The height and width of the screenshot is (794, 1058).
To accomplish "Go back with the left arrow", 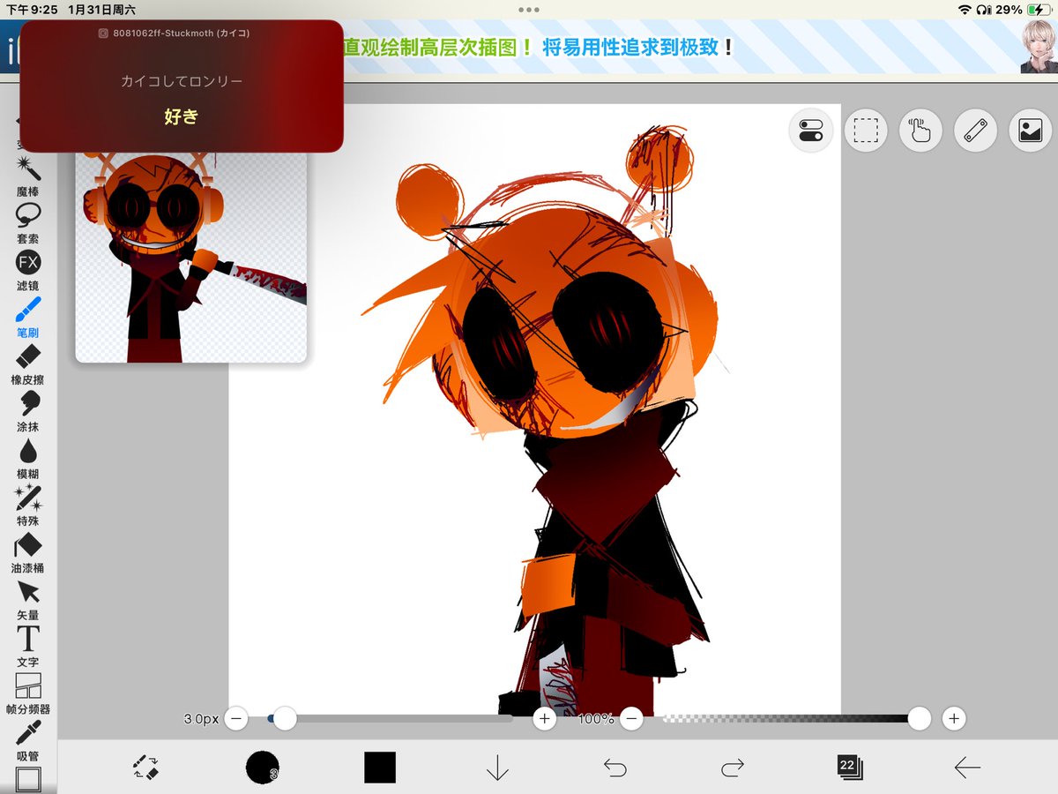I will (x=967, y=768).
